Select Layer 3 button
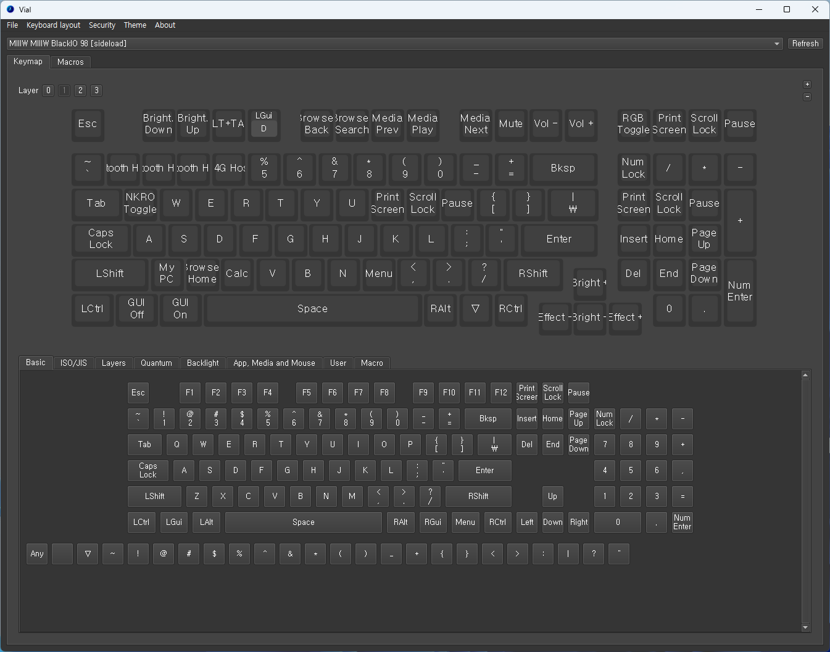 click(x=96, y=91)
